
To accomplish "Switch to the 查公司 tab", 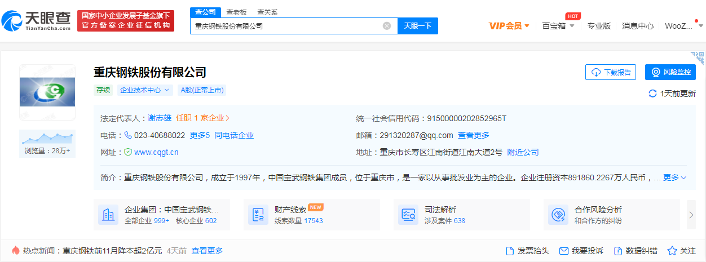I will (x=205, y=12).
